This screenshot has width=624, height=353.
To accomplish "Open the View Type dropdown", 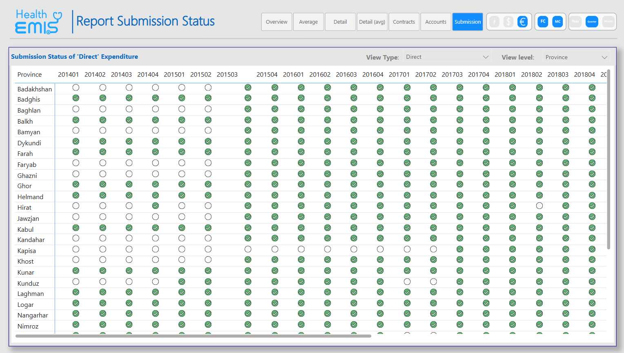I will click(x=447, y=57).
